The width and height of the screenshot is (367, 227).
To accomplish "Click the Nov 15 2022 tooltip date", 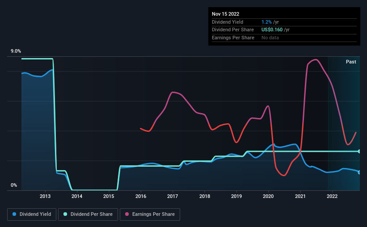I will coord(225,14).
